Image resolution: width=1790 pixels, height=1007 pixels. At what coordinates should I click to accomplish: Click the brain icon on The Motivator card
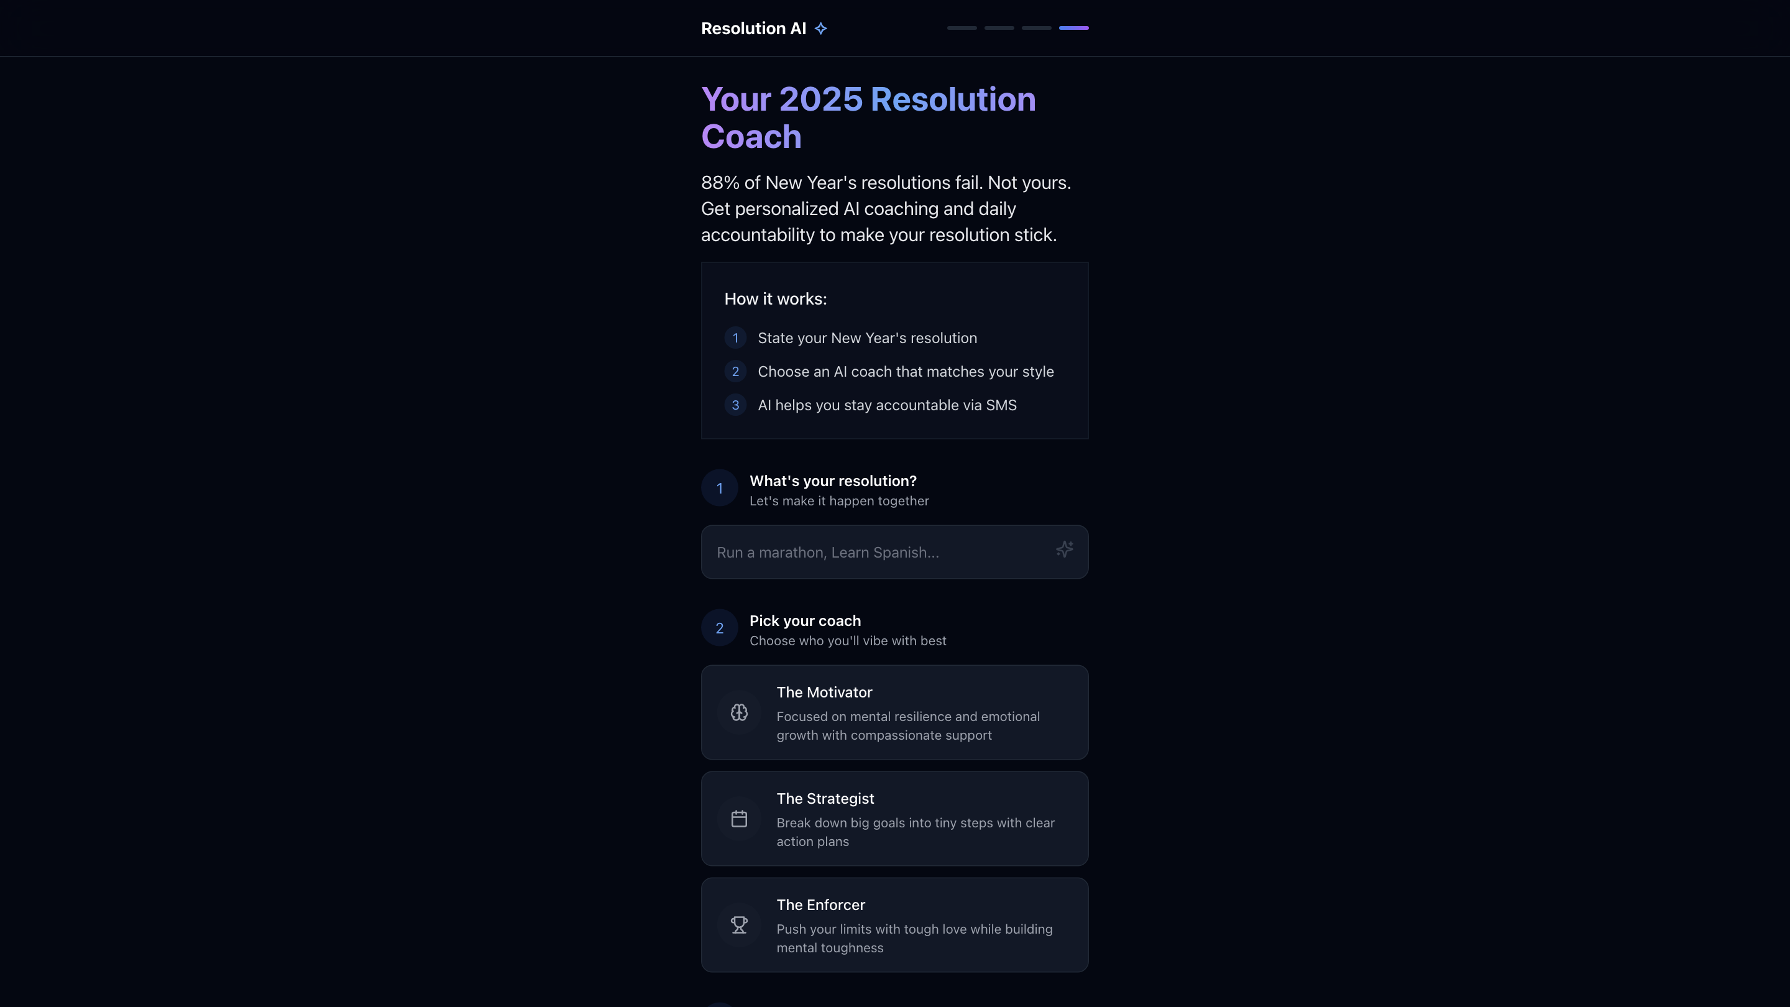click(740, 712)
